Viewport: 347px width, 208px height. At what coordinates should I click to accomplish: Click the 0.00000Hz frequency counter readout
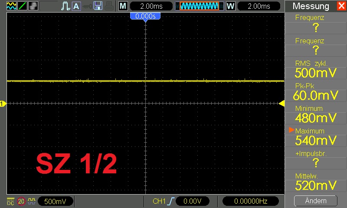[x=251, y=201]
